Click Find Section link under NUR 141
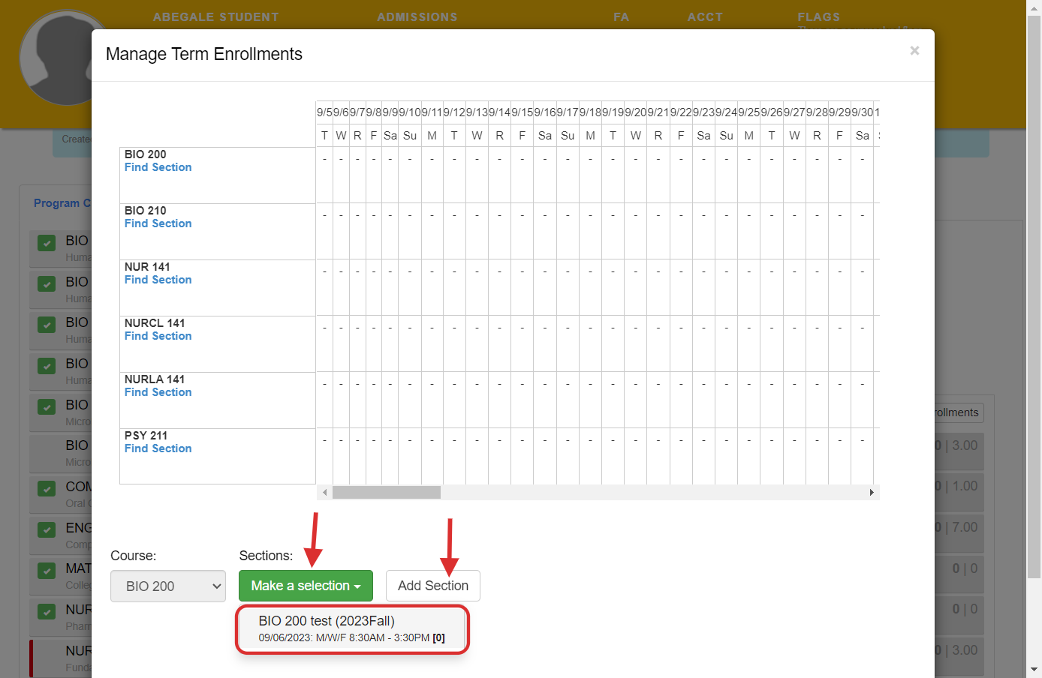1042x678 pixels. [x=158, y=280]
